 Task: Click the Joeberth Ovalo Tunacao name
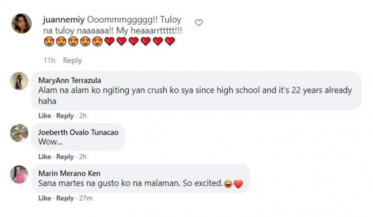pyautogui.click(x=78, y=132)
